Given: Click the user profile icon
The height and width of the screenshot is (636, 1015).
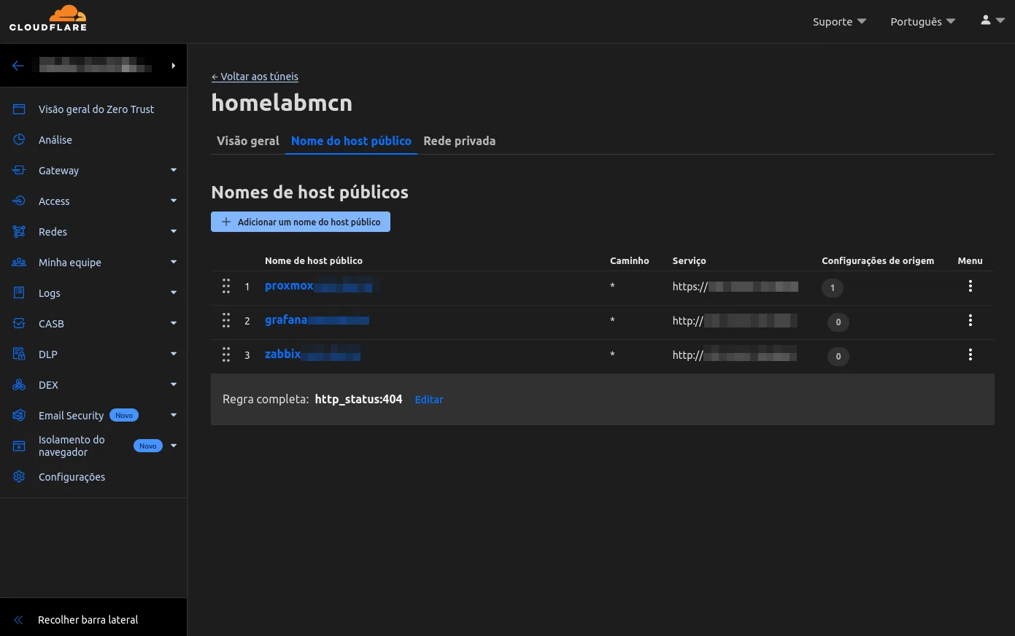Looking at the screenshot, I should tap(986, 20).
